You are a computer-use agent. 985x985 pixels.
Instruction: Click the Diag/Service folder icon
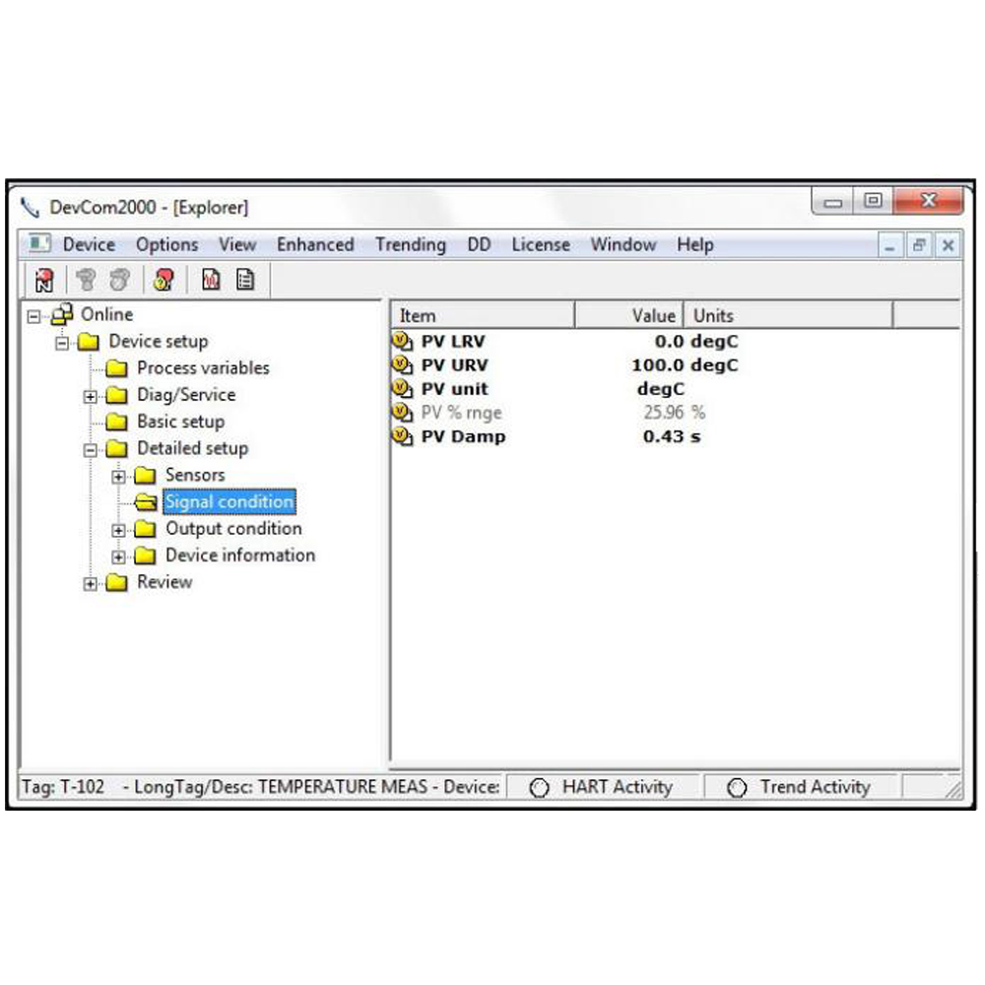tap(117, 395)
